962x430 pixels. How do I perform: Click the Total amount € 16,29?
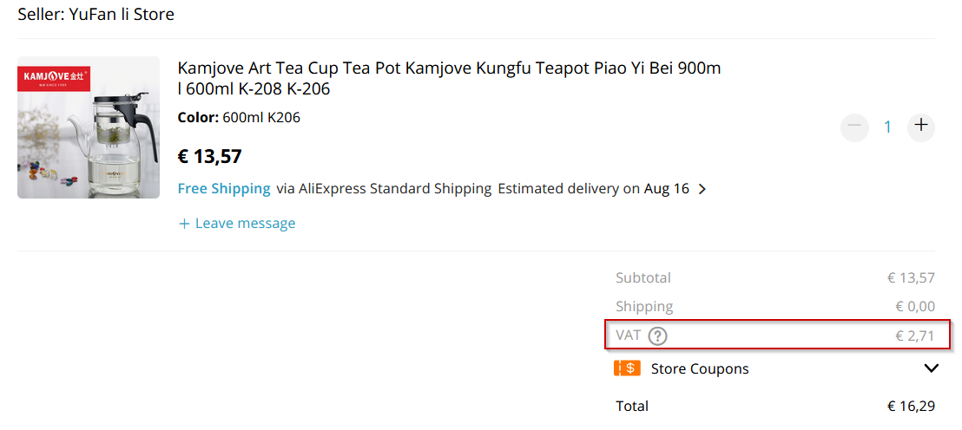[910, 406]
